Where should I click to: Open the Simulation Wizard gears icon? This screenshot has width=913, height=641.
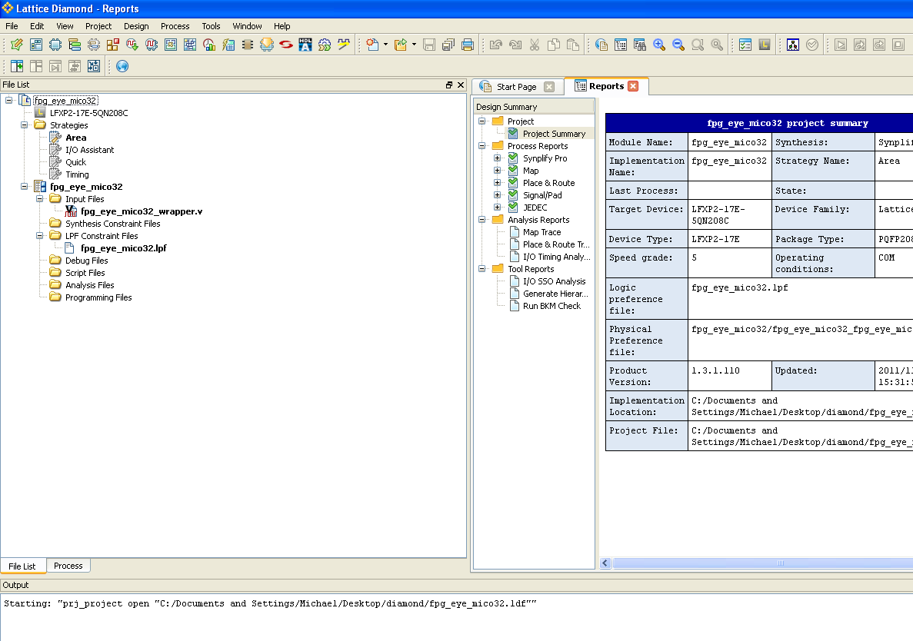point(325,45)
